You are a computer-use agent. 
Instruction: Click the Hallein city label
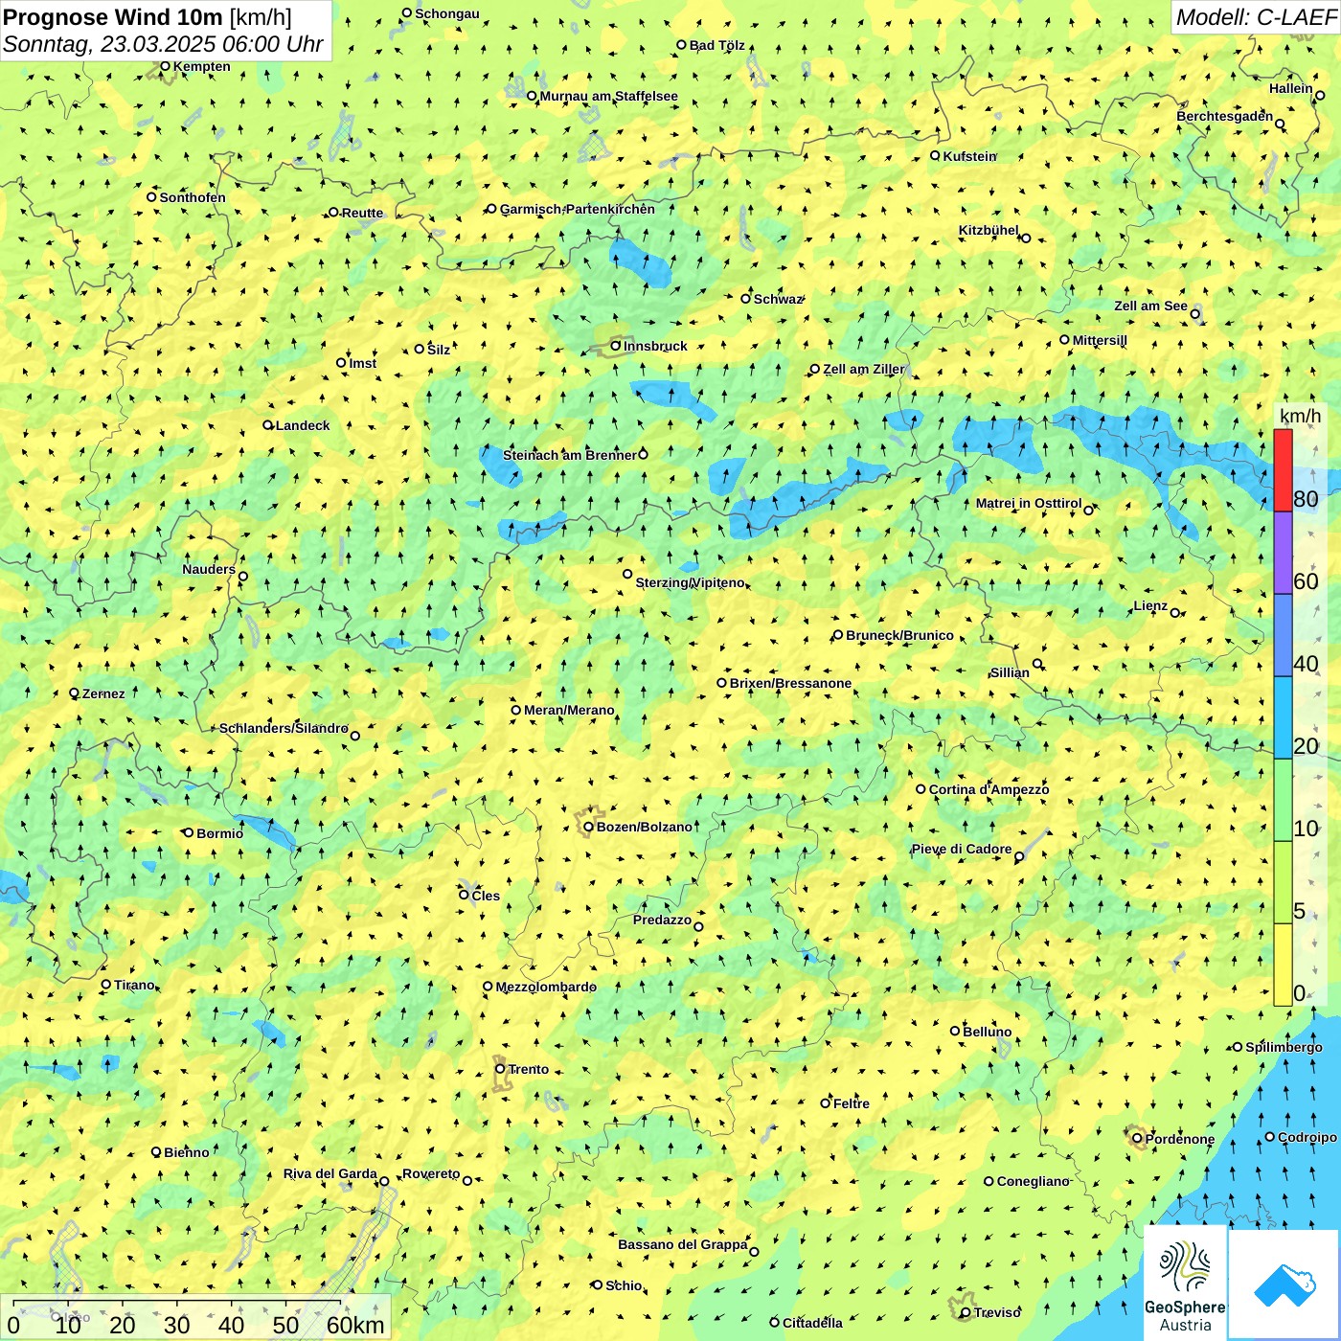(x=1291, y=88)
